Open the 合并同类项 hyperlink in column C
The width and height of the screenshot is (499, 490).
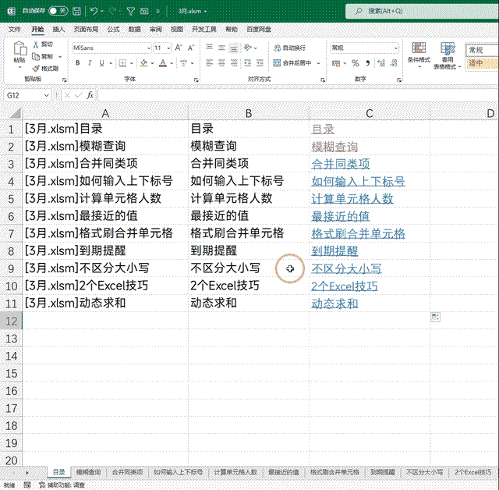[x=341, y=164]
